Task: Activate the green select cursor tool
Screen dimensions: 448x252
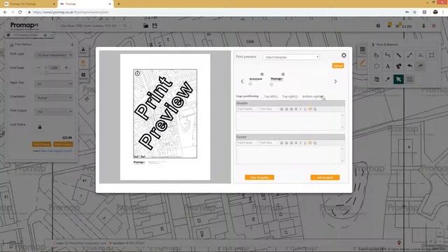Action: point(398,79)
